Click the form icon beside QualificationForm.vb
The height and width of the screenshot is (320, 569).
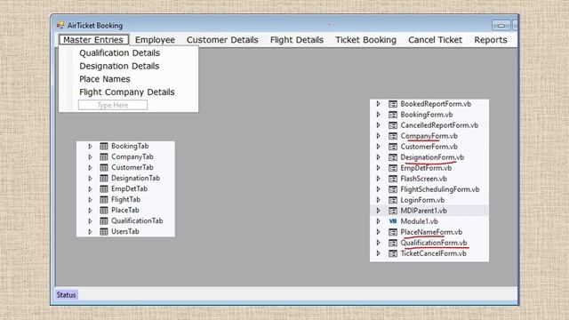point(393,243)
